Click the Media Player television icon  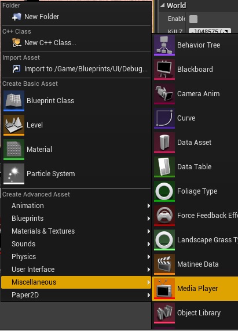pyautogui.click(x=164, y=289)
